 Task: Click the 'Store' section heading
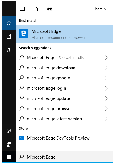tap(24, 129)
